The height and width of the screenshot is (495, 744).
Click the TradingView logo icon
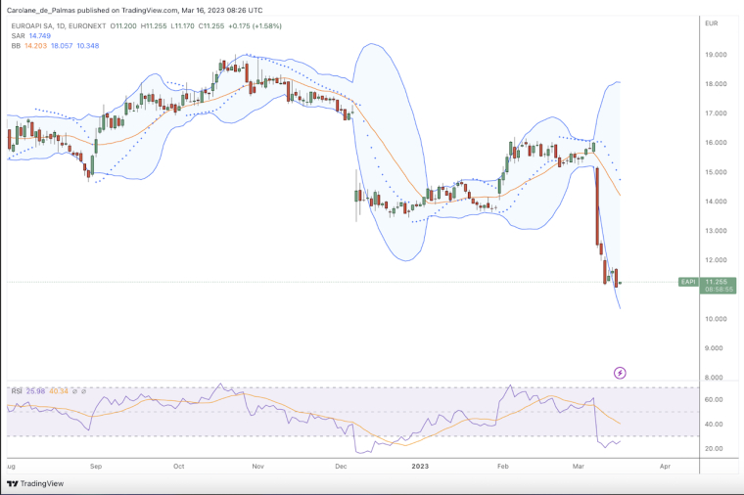pyautogui.click(x=13, y=483)
